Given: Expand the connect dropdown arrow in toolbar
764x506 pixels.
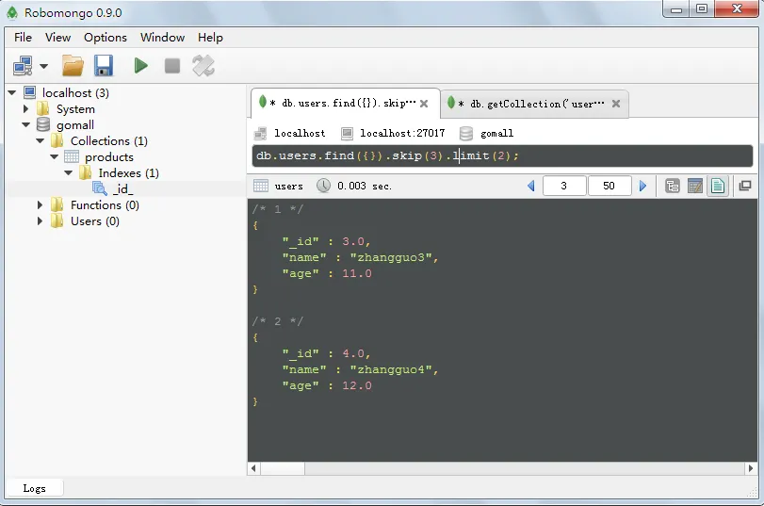Looking at the screenshot, I should [x=44, y=66].
